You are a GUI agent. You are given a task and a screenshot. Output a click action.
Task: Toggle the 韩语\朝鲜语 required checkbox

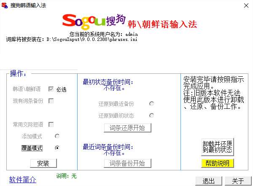click(x=51, y=89)
